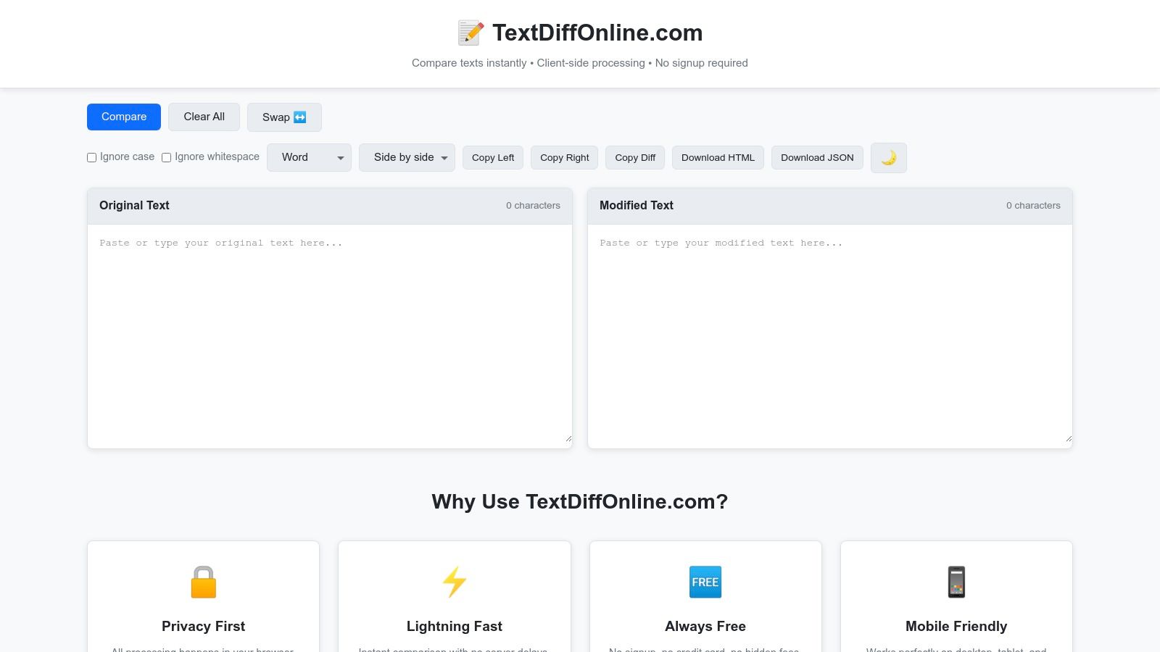Select the Original Text panel header

click(x=134, y=205)
